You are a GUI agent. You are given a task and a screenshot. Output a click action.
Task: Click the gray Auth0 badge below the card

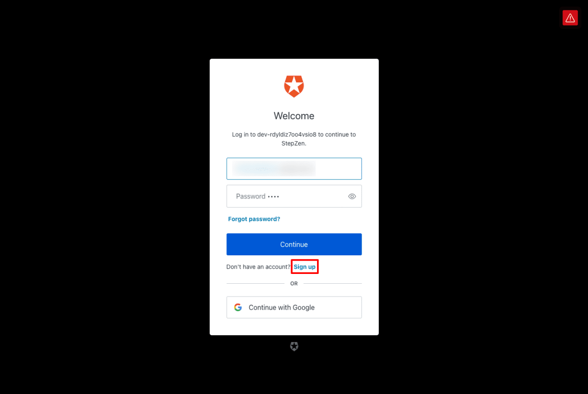[x=294, y=346]
